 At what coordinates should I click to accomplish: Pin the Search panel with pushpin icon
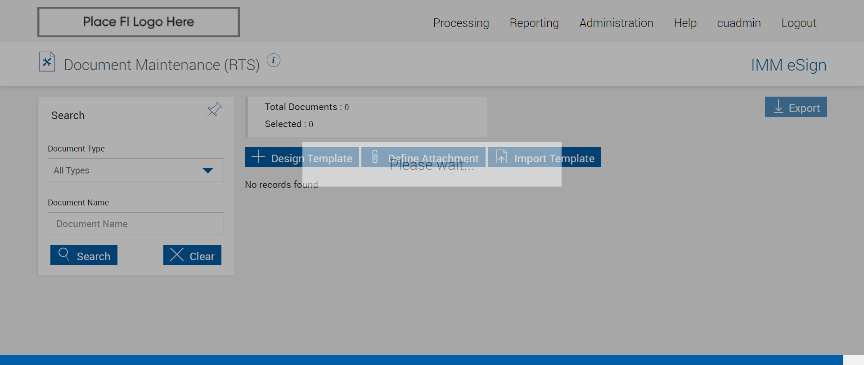pos(214,110)
